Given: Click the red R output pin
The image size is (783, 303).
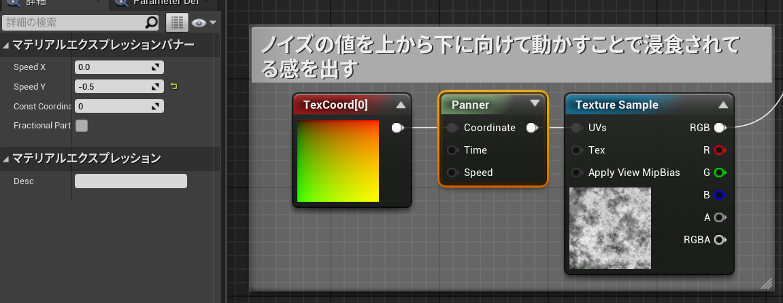Looking at the screenshot, I should [720, 150].
